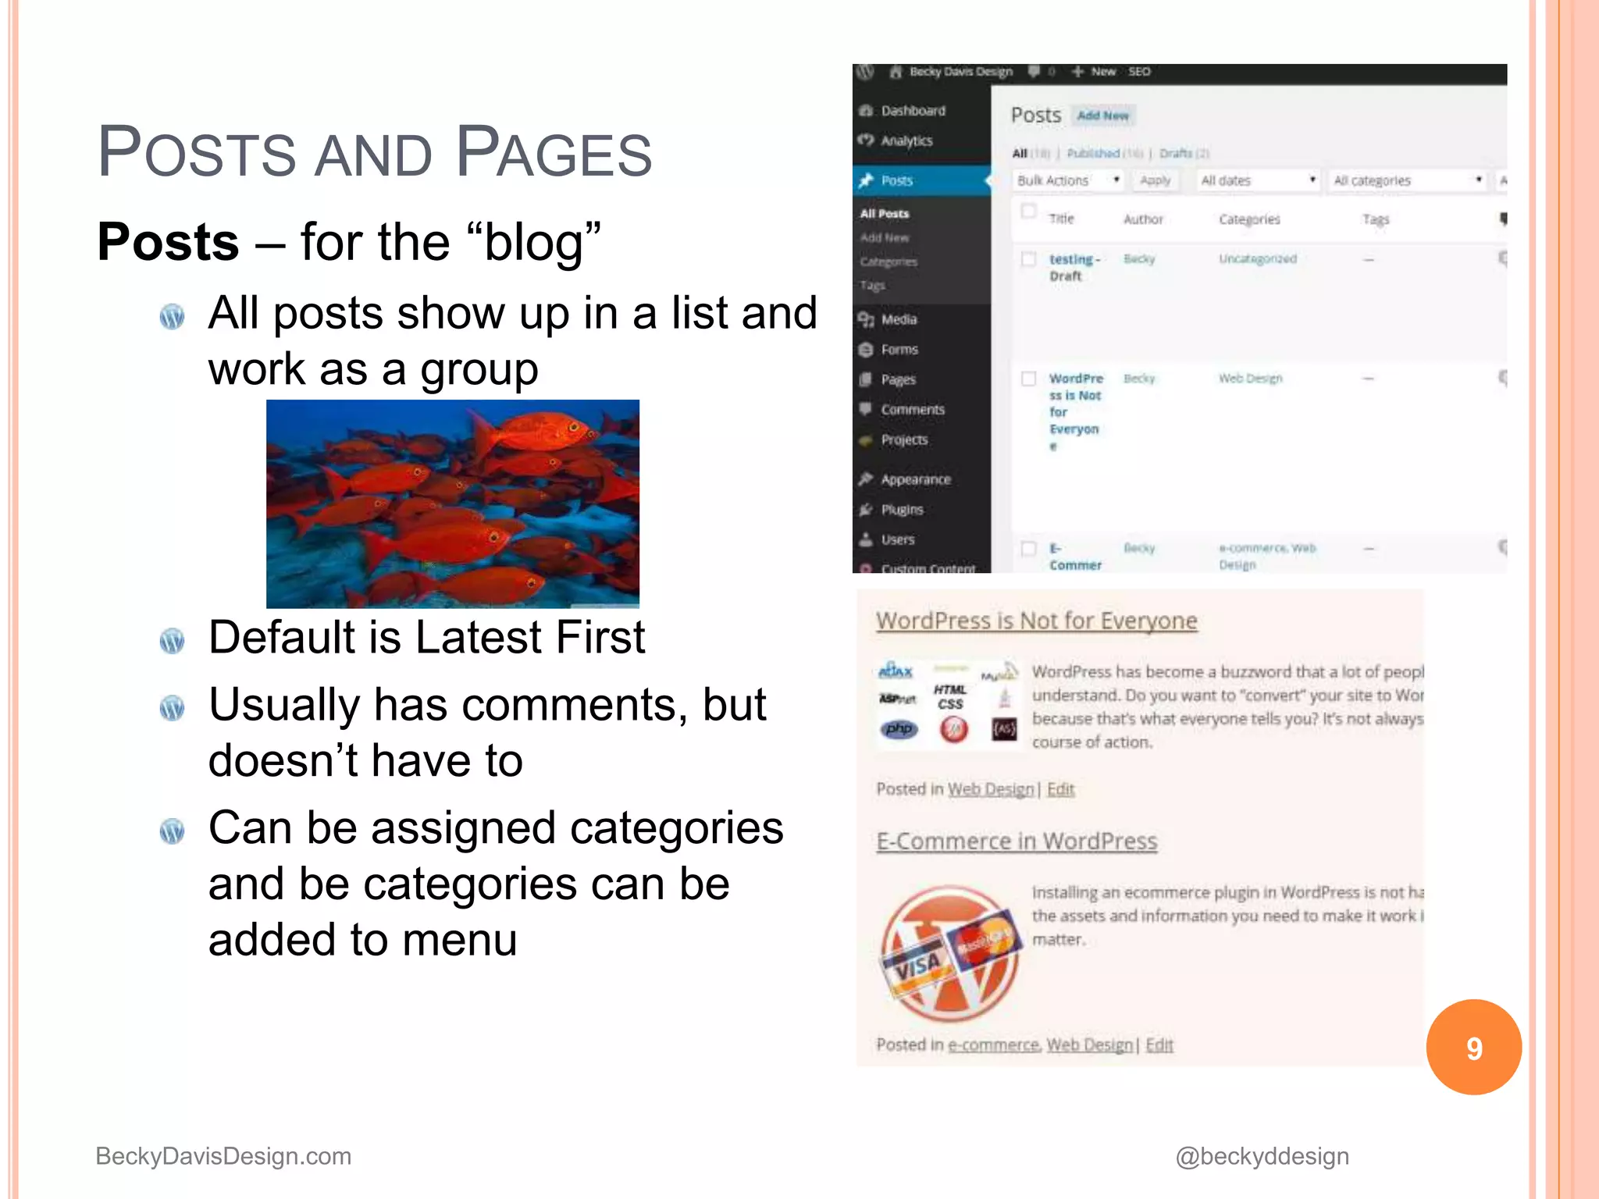Open the All categories filter dropdown
This screenshot has width=1599, height=1199.
[x=1408, y=180]
